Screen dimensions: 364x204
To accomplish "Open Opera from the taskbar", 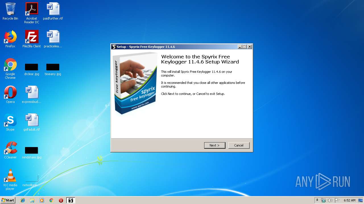I will [x=61, y=200].
